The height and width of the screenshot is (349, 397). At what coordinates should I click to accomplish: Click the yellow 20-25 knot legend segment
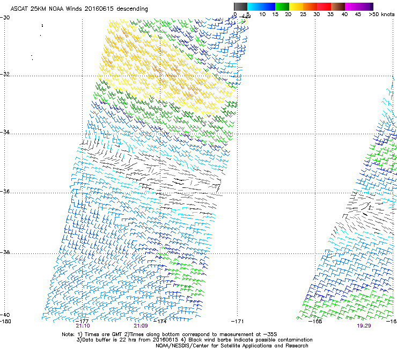pos(296,6)
